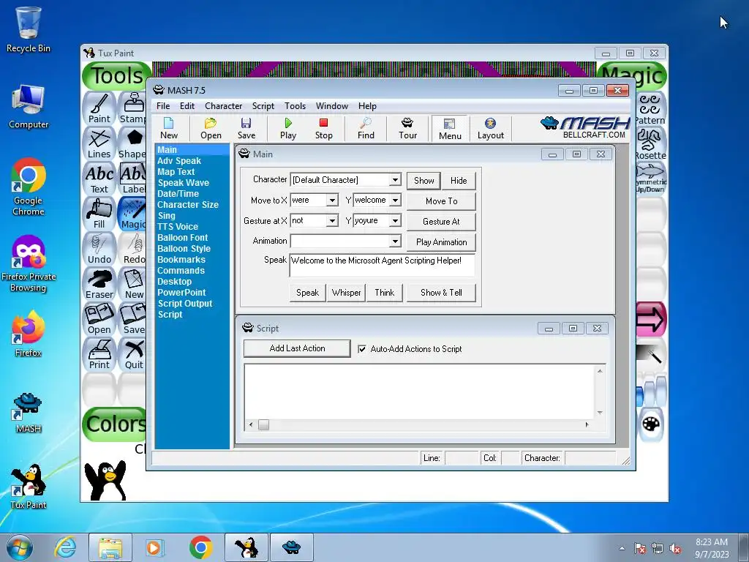
Task: Select Script Output in the sidebar list
Action: [x=185, y=304]
